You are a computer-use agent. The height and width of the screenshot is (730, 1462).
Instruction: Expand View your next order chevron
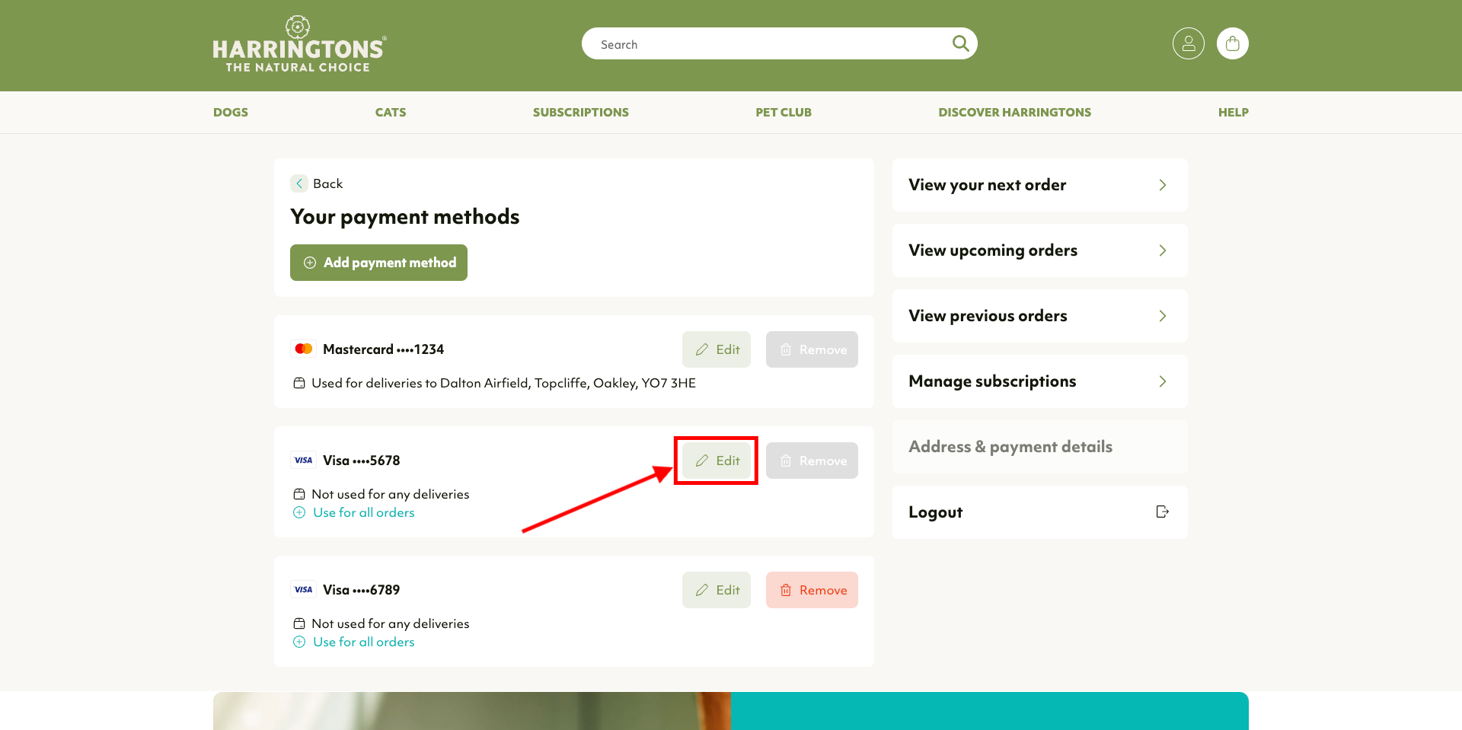[x=1162, y=185]
